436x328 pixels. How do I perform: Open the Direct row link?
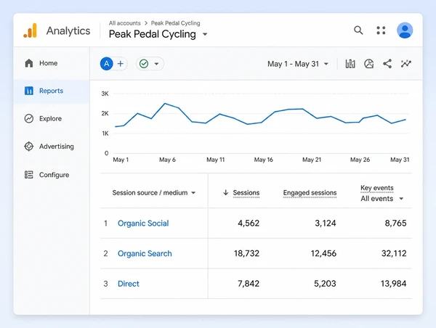(128, 284)
